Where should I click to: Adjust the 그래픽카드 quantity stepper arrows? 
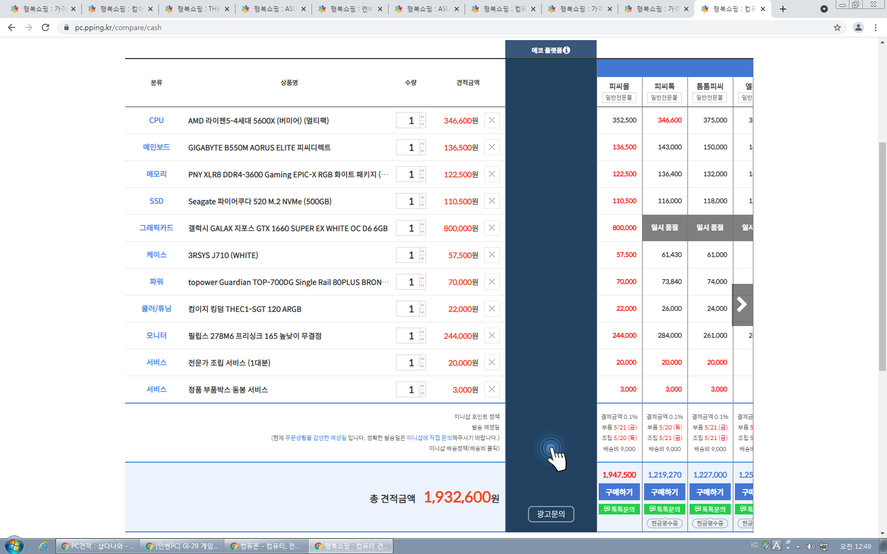click(422, 228)
